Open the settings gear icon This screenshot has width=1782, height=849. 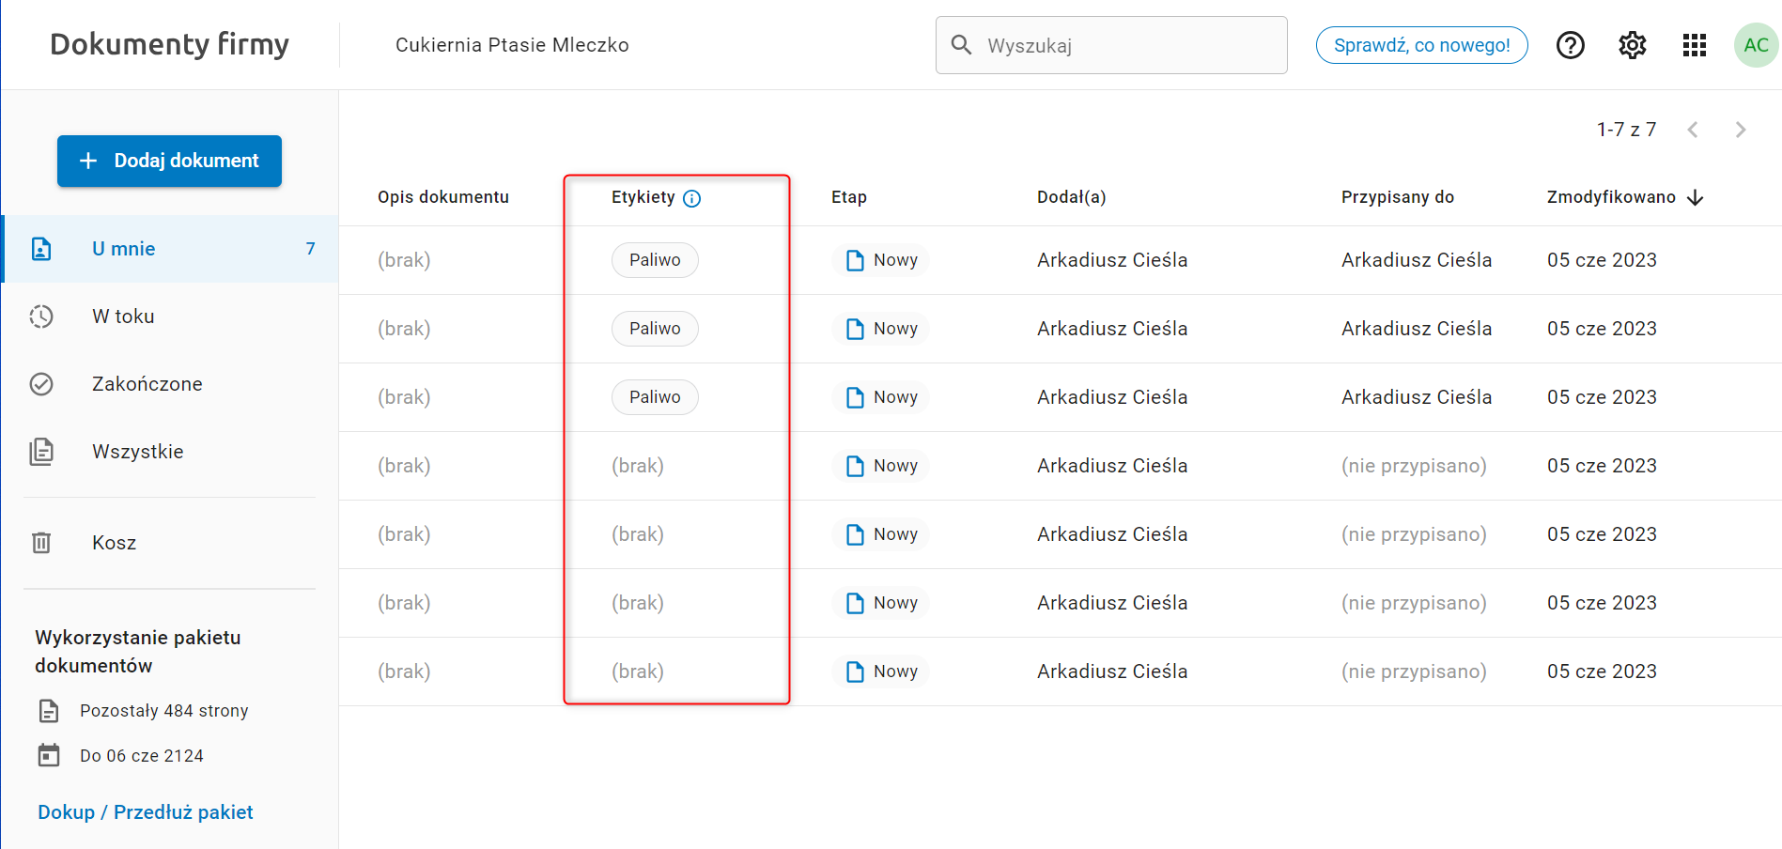[1633, 45]
